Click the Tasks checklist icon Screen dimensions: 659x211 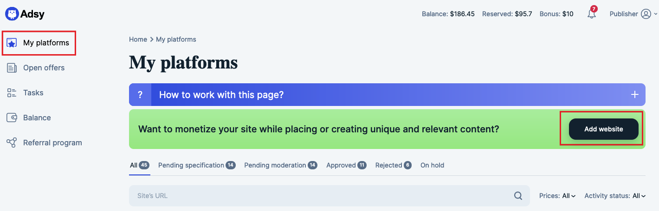click(x=12, y=93)
